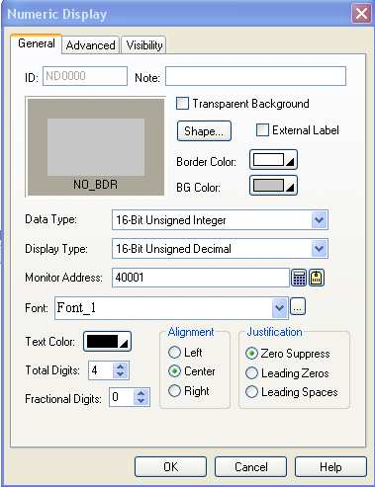Click the Monitor Address field

(201, 278)
